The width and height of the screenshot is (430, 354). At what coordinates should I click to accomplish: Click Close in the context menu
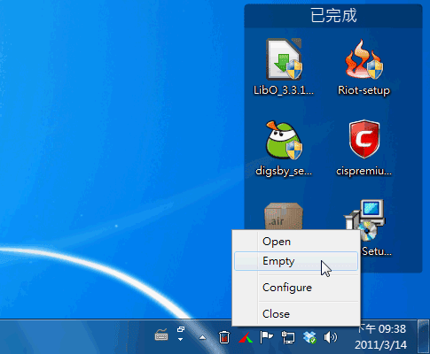click(x=296, y=314)
